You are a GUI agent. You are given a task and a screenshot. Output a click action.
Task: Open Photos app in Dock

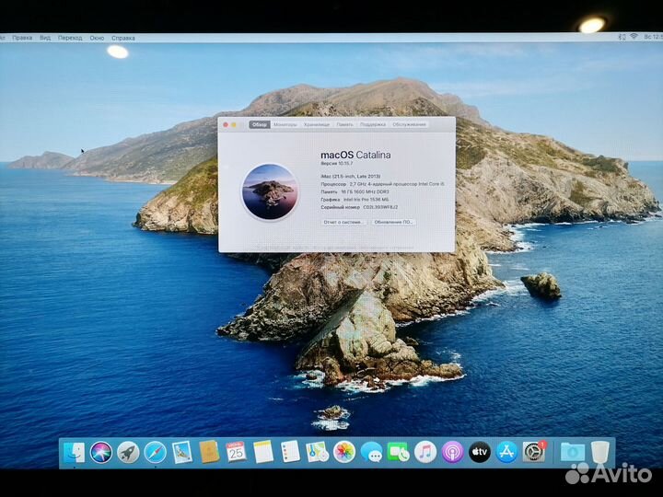344,452
